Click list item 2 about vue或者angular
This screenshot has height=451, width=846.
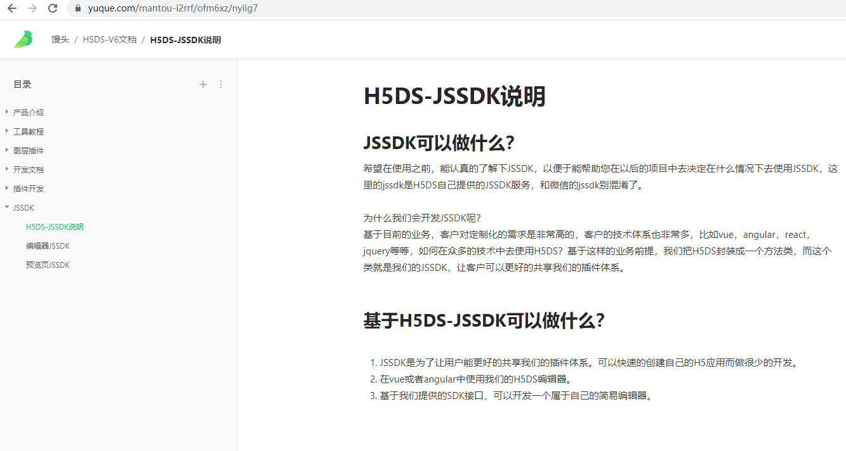tap(470, 379)
